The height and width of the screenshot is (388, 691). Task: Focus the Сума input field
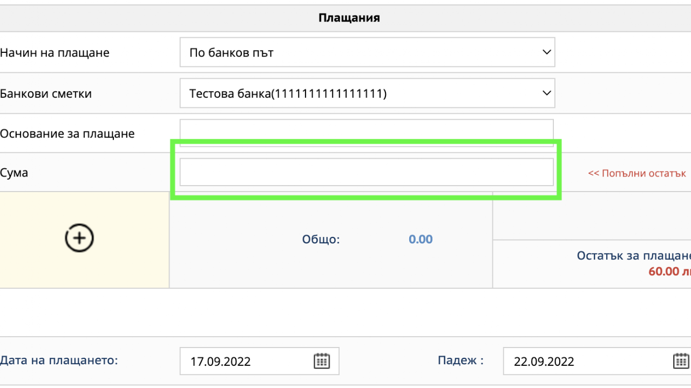367,172
